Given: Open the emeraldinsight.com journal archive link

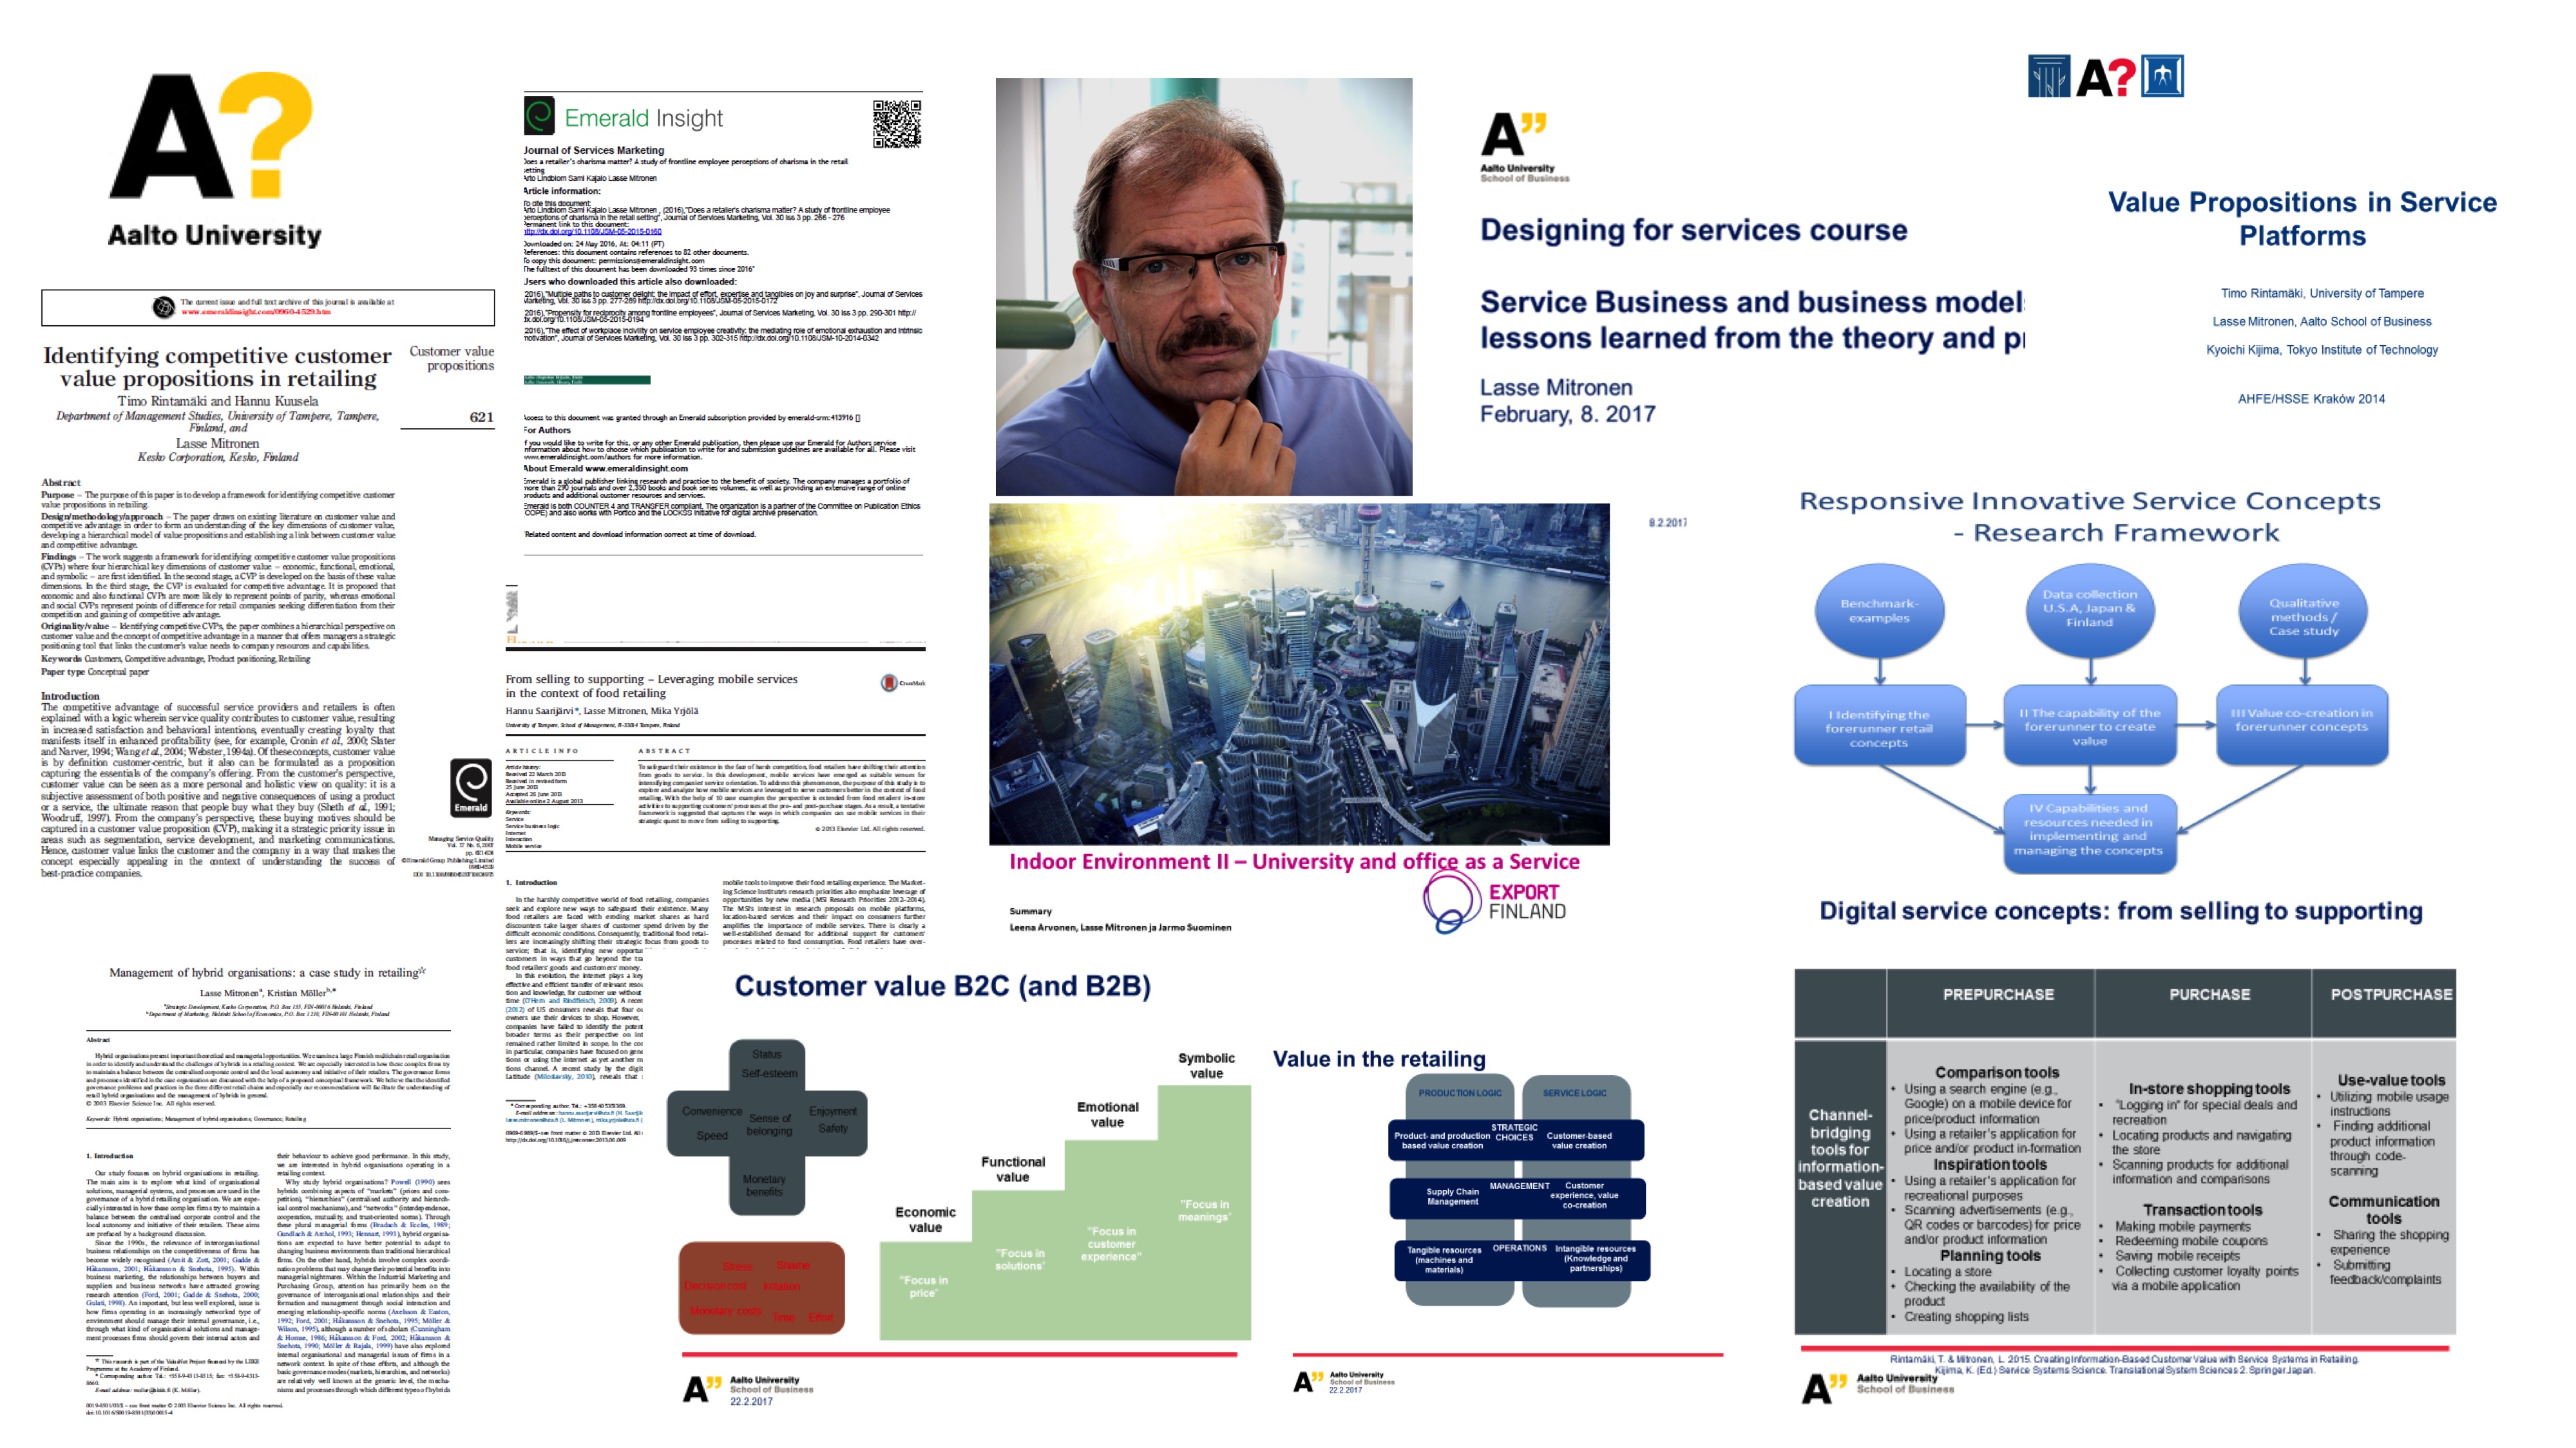Looking at the screenshot, I should [256, 313].
